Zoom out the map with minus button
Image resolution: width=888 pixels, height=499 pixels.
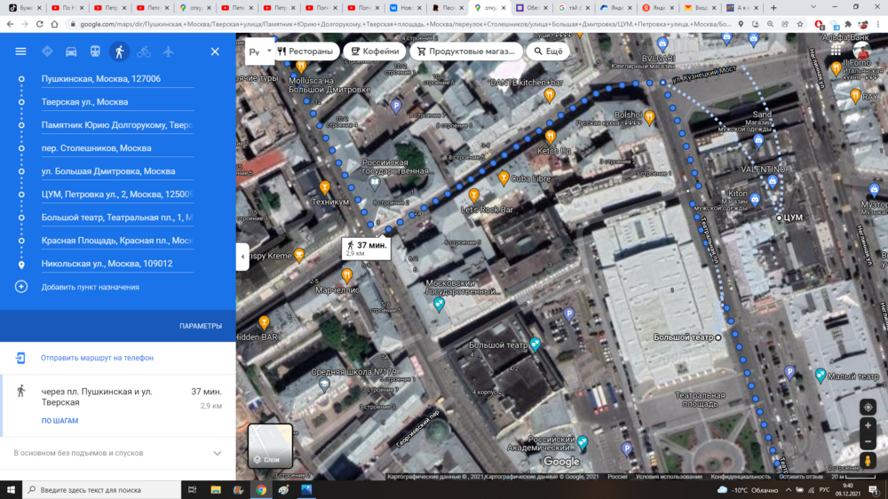(868, 441)
